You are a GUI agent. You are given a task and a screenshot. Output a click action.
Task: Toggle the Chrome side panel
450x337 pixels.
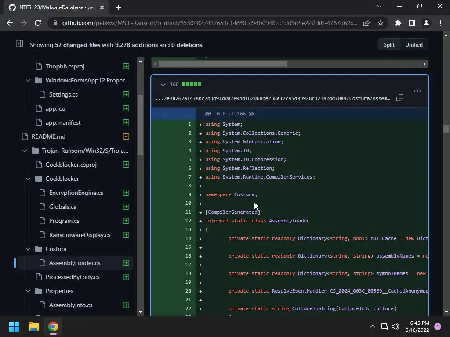[x=412, y=23]
